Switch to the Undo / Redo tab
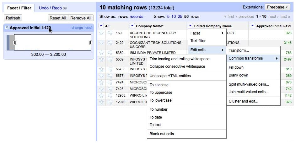296x143 pixels. 53,8
